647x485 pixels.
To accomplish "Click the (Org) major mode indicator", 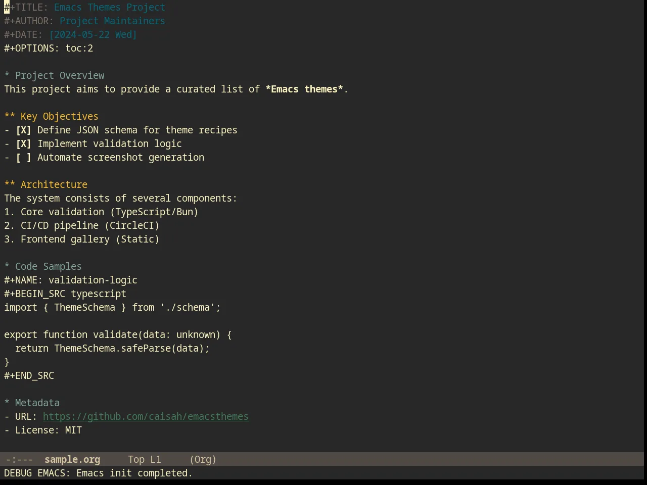I will tap(203, 460).
